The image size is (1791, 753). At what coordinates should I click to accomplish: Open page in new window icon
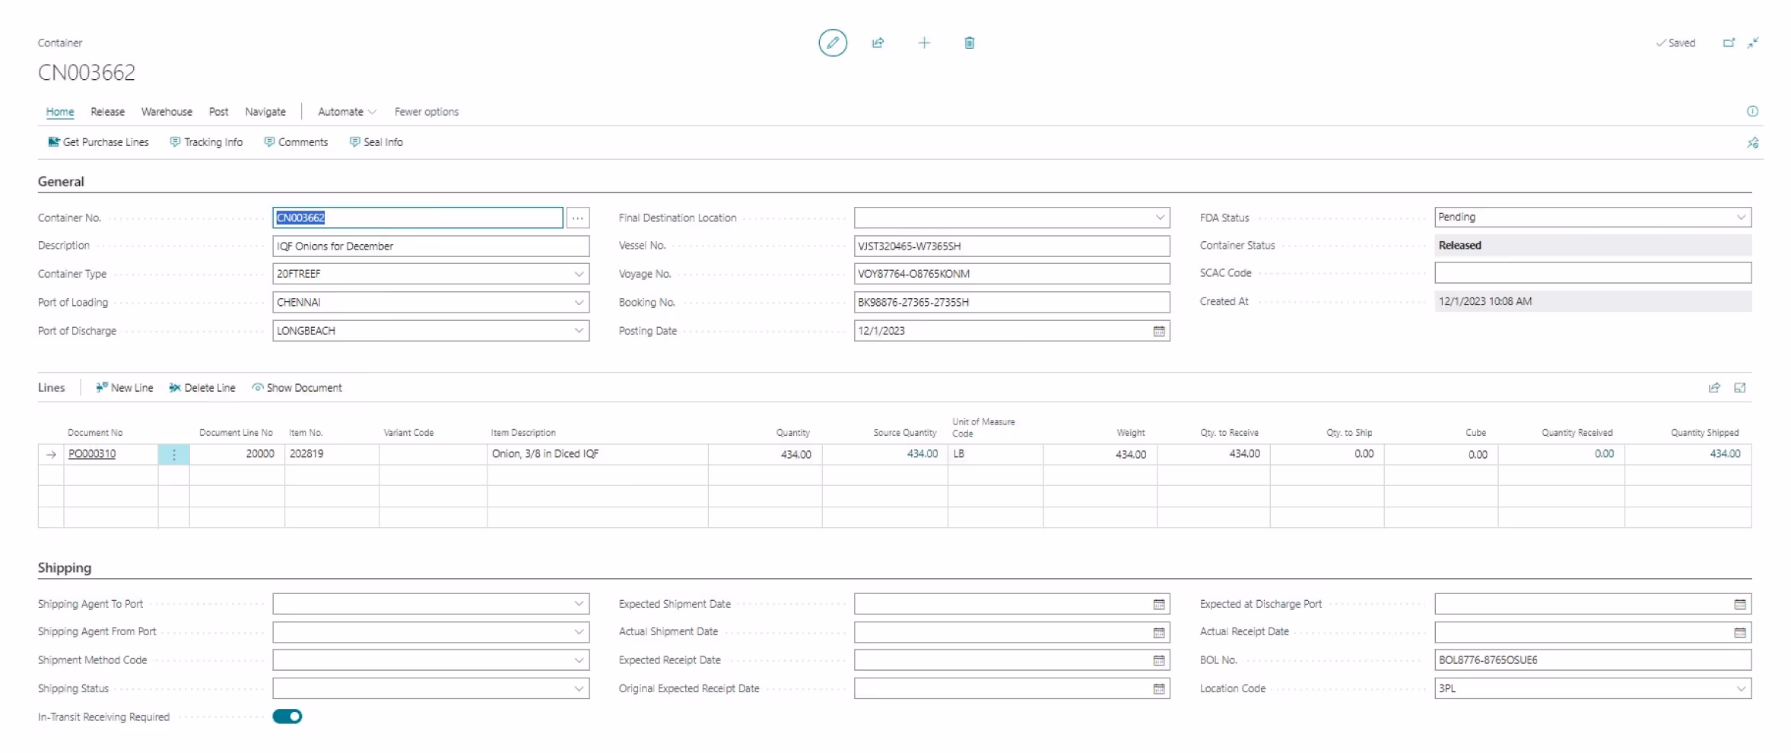click(1728, 43)
